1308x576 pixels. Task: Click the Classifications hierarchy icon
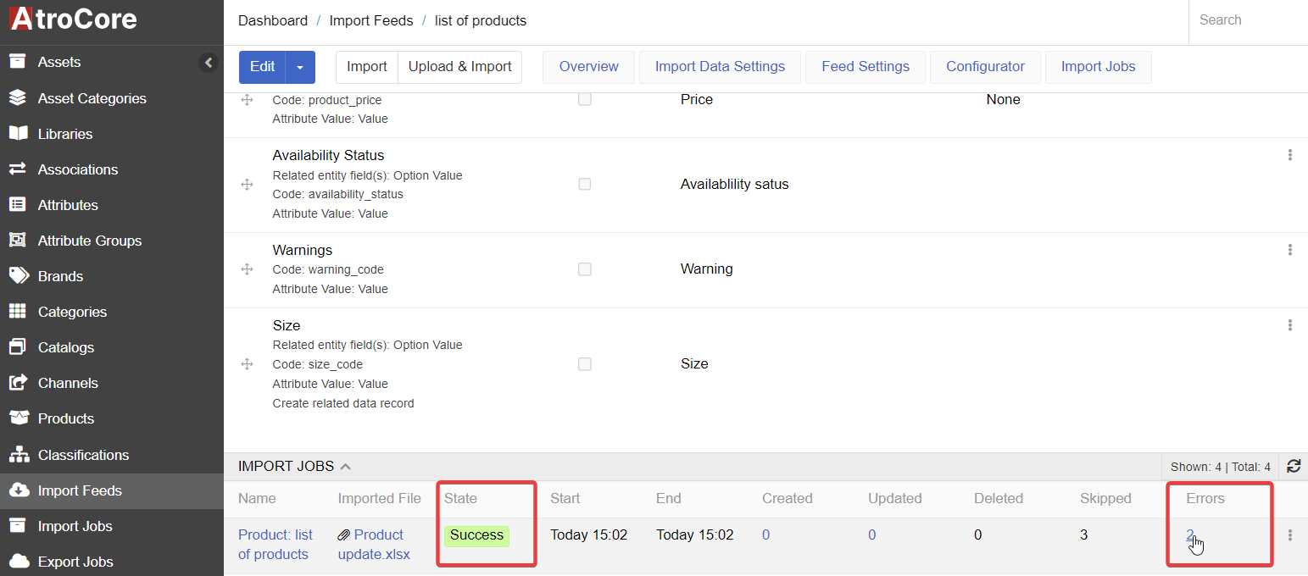click(x=18, y=455)
